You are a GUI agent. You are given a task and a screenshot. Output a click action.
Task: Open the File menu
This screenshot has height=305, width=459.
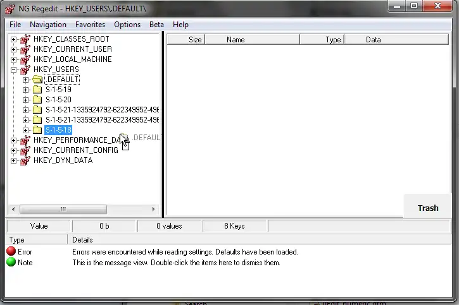click(x=15, y=25)
